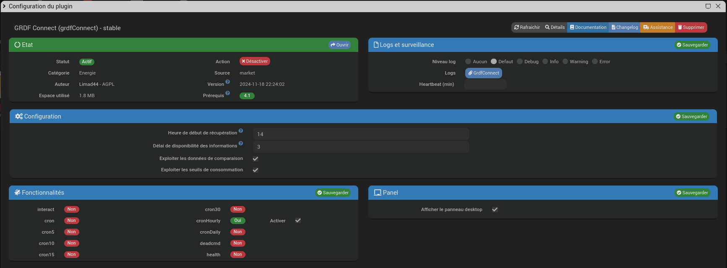Click the cron10 Non badge

[72, 243]
